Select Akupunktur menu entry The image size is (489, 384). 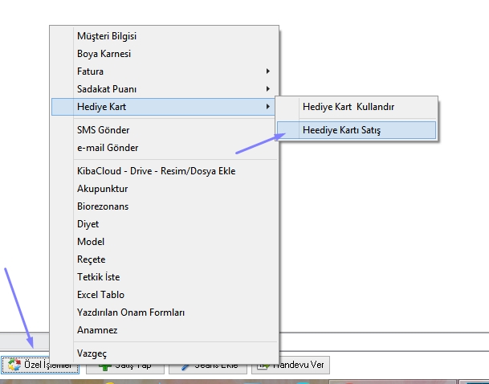(102, 189)
